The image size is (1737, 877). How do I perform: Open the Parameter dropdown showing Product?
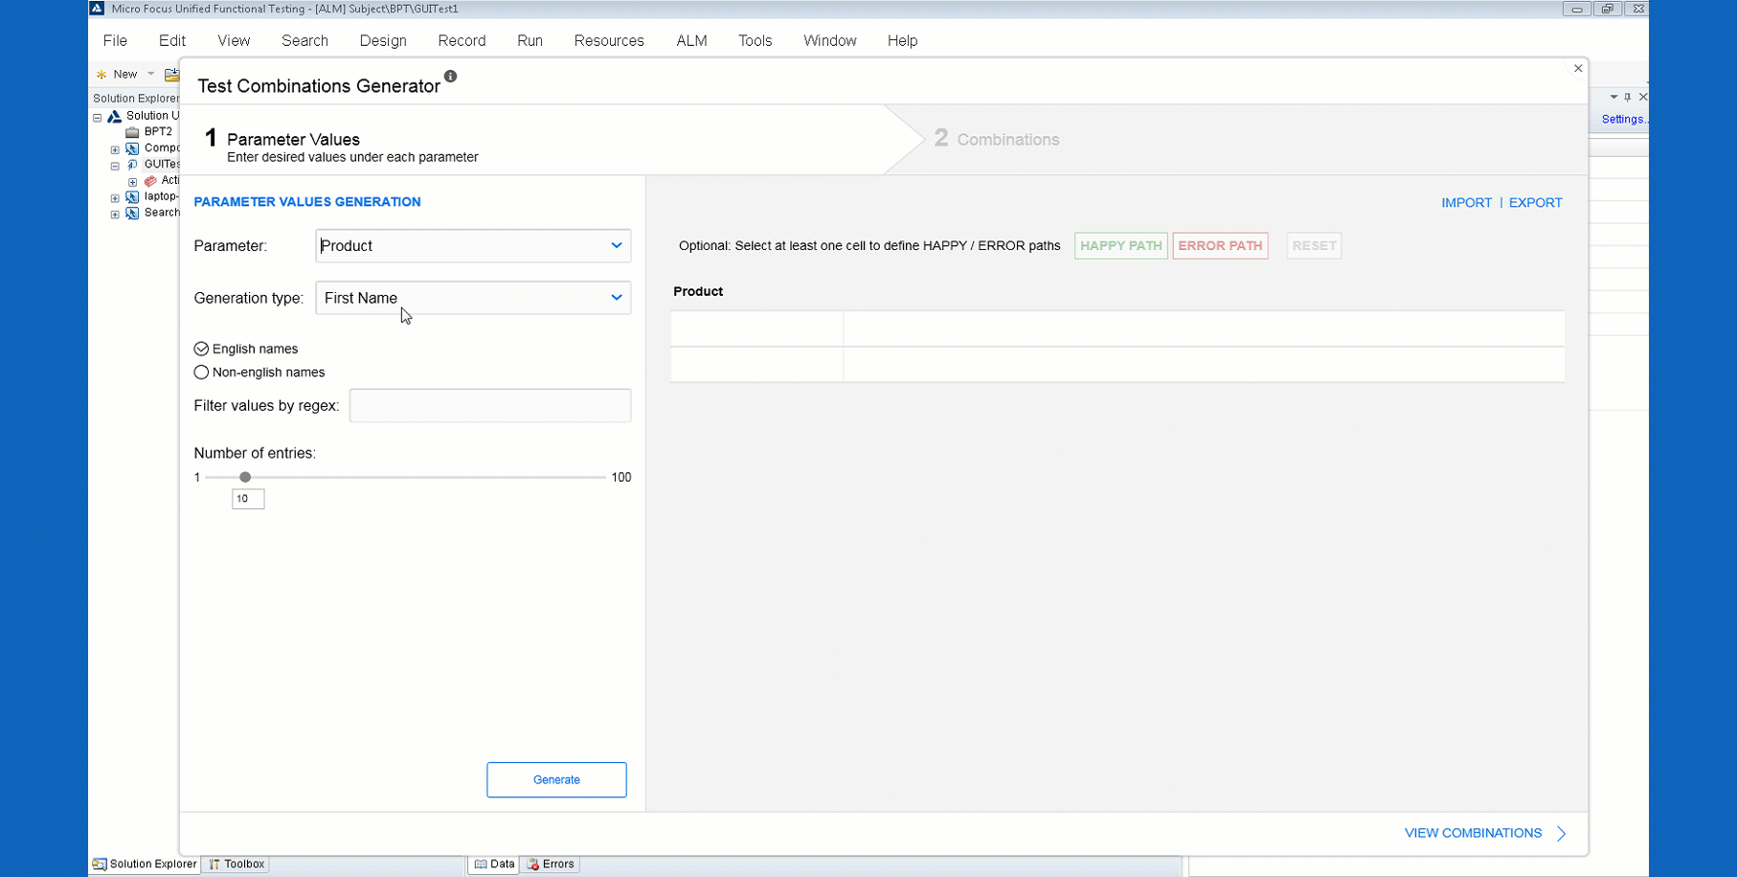[x=473, y=246]
